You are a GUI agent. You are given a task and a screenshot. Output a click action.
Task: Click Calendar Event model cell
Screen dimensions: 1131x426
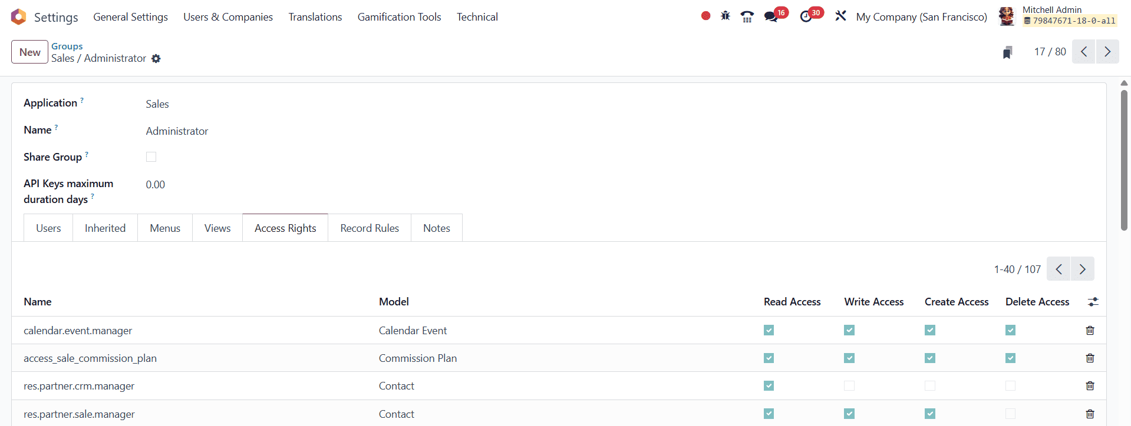click(x=413, y=331)
